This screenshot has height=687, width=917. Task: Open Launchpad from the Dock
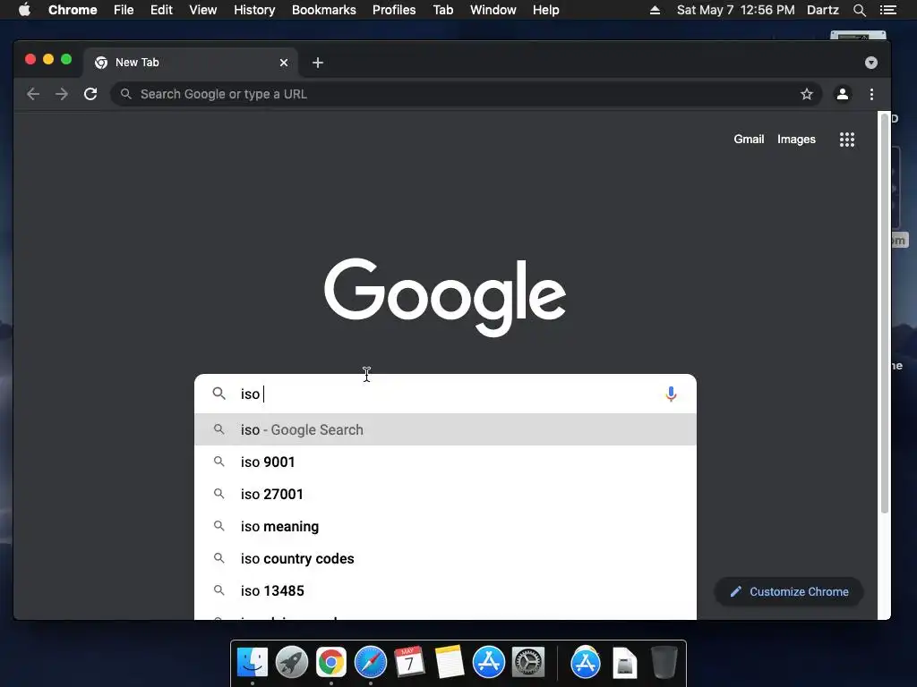pos(292,663)
